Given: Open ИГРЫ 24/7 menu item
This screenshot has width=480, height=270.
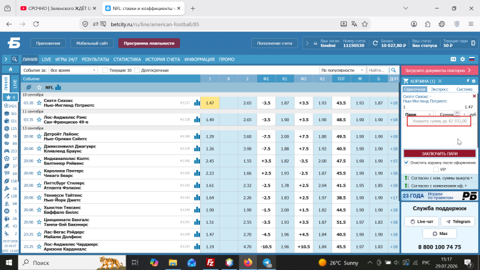Looking at the screenshot, I should coord(66,59).
